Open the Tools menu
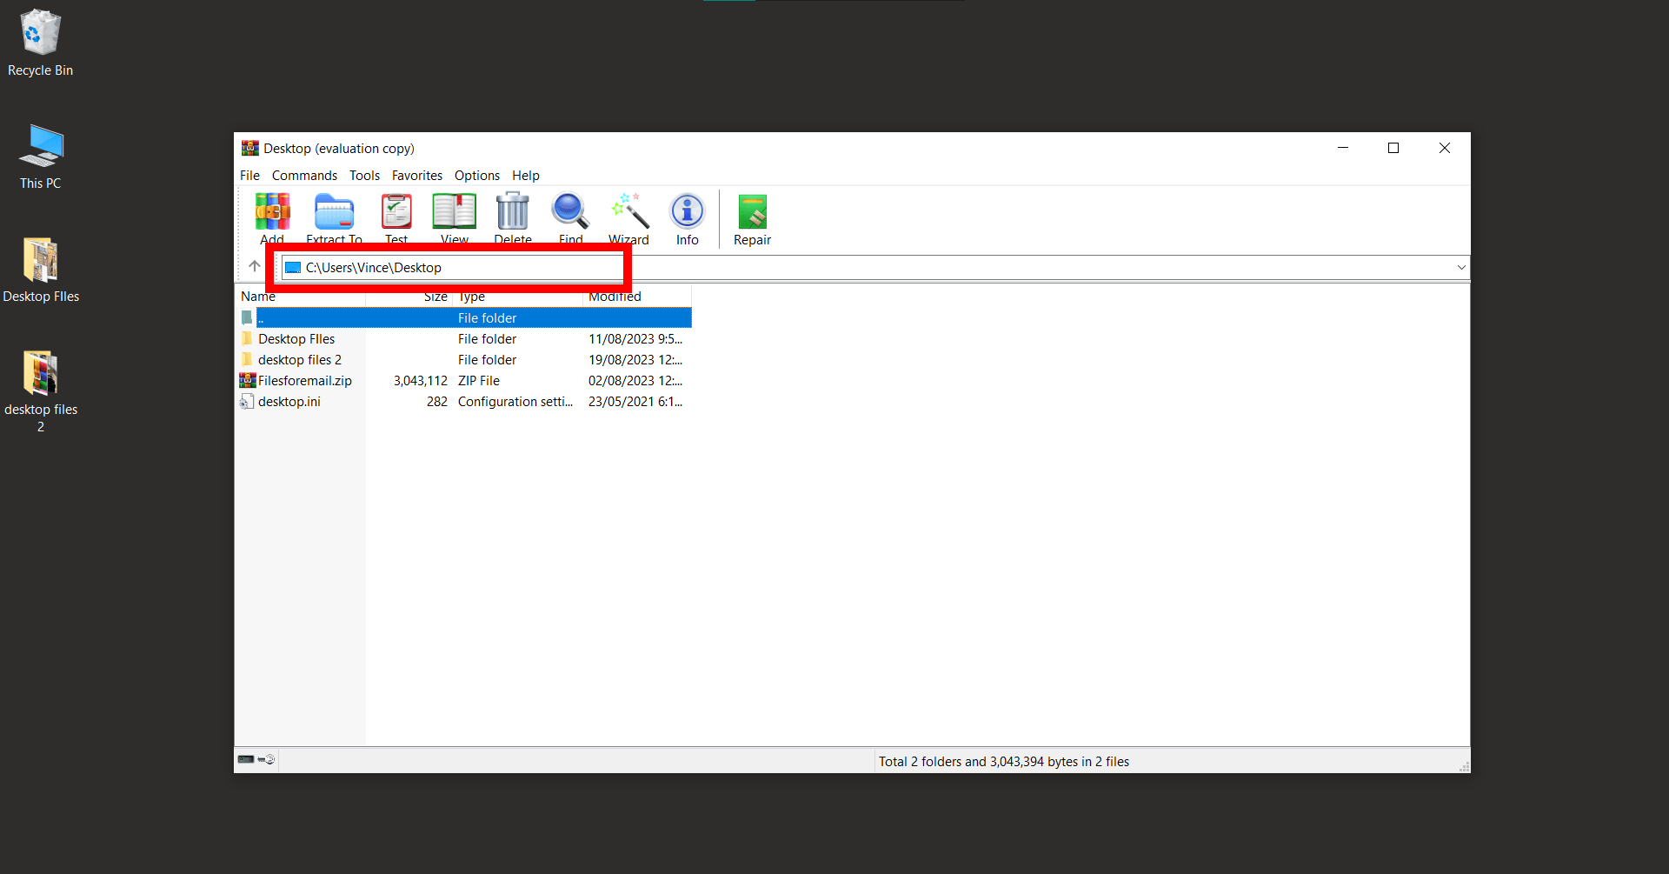1669x874 pixels. click(x=364, y=175)
